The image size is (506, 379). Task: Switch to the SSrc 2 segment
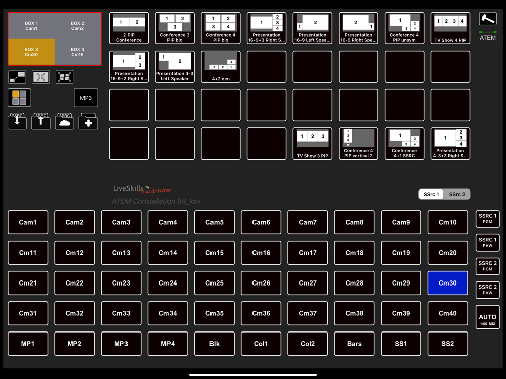click(x=457, y=194)
